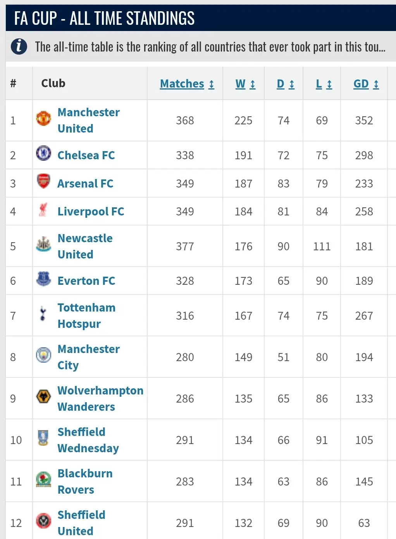Click the Wolverhampton Wanderers wolf crest
This screenshot has width=396, height=539.
(x=43, y=396)
